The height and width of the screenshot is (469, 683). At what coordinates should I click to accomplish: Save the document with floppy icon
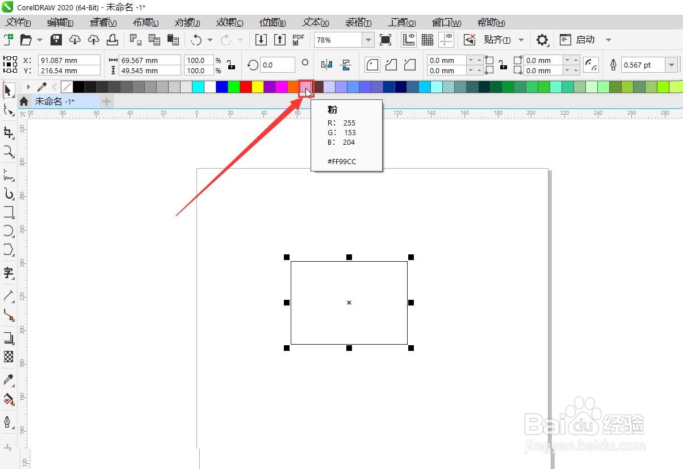(x=56, y=40)
